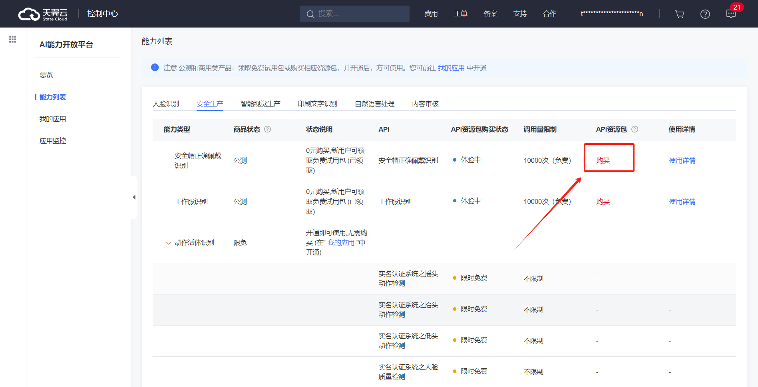758x387 pixels.
Task: Select 我的应用 in sidebar
Action: 53,119
